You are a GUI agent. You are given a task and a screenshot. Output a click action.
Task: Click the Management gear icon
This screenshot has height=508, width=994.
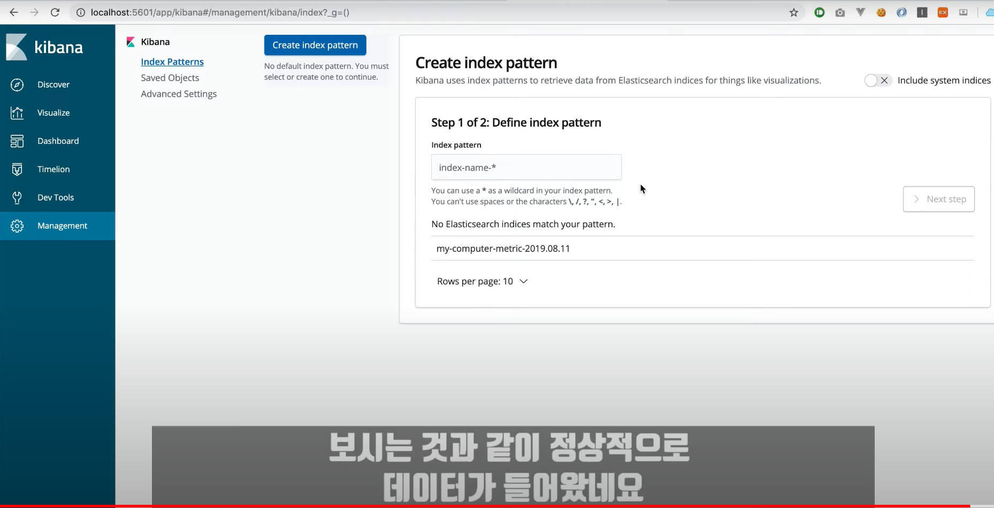pos(17,226)
